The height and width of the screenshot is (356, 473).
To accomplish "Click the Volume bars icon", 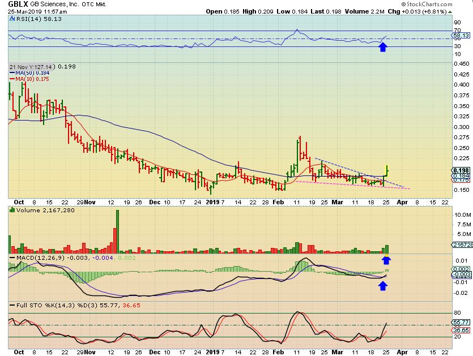I will tap(12, 210).
